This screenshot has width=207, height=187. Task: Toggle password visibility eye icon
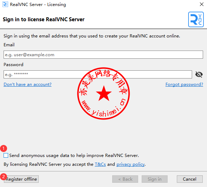pos(199,75)
